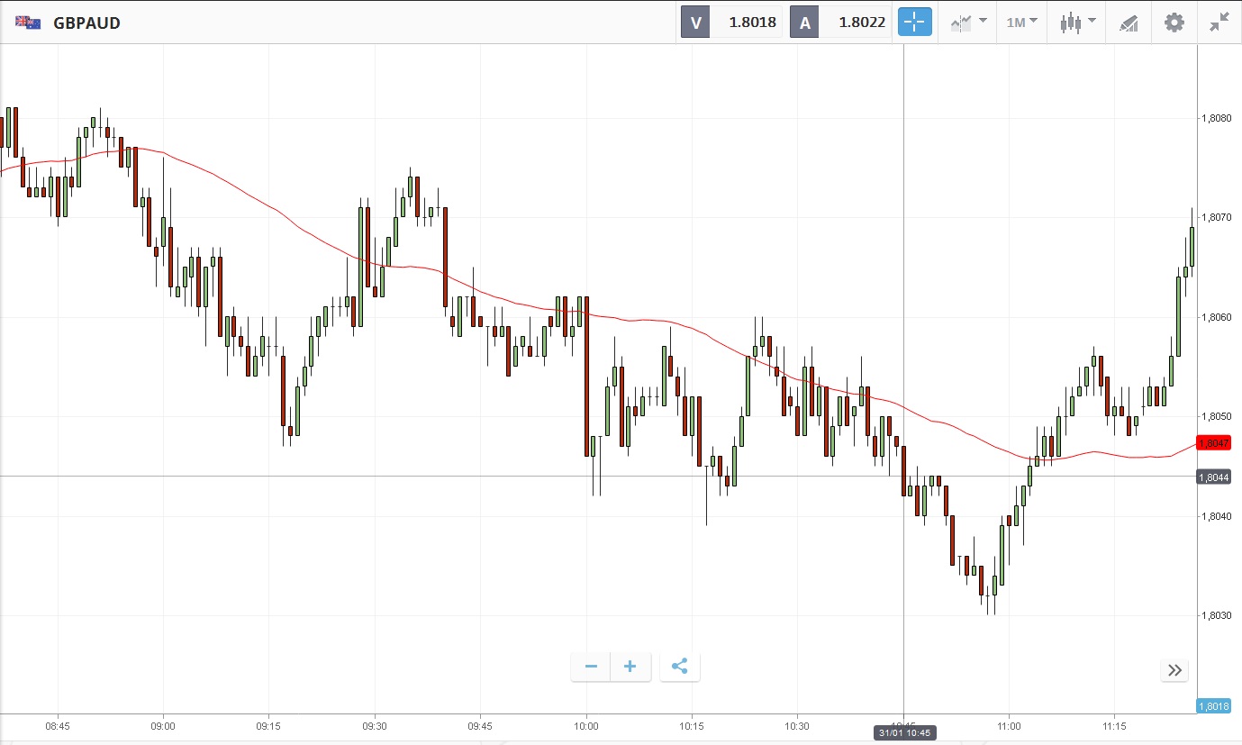This screenshot has width=1242, height=745.
Task: Click the collapse chart arrows icon
Action: (x=1219, y=23)
